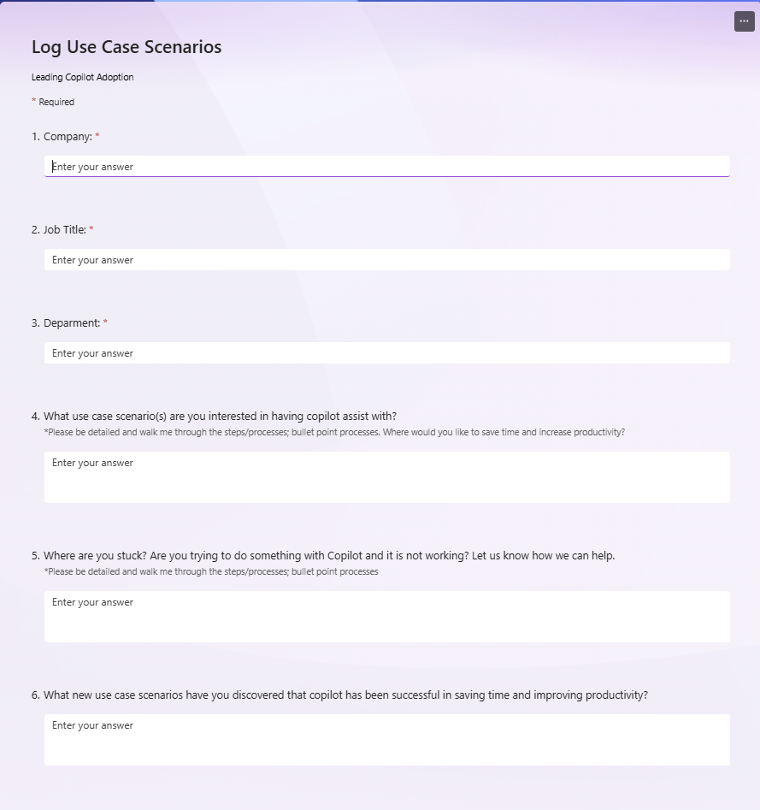Click the Company answer field
Screen dimensions: 760x810
(386, 167)
